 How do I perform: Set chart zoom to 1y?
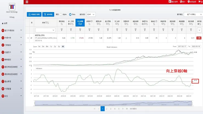(x=51, y=47)
